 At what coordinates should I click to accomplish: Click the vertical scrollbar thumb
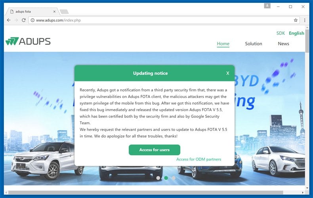pyautogui.click(x=307, y=41)
